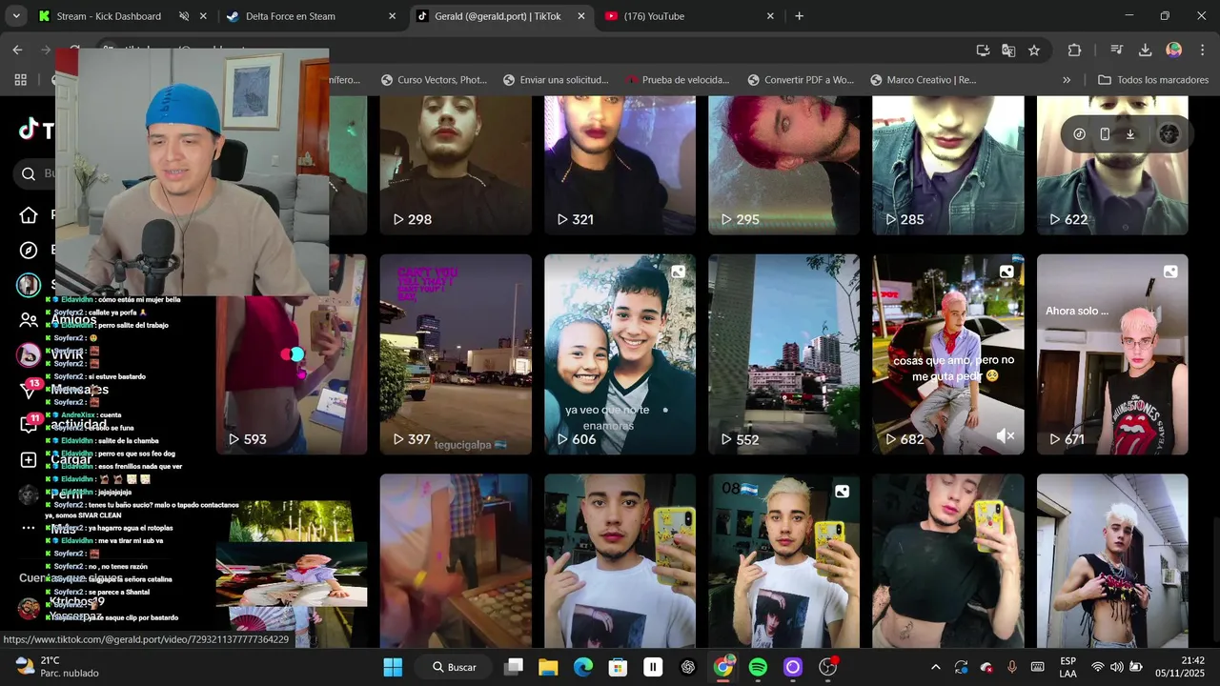
Task: Open the ESP LAA language switcher
Action: pyautogui.click(x=1068, y=667)
